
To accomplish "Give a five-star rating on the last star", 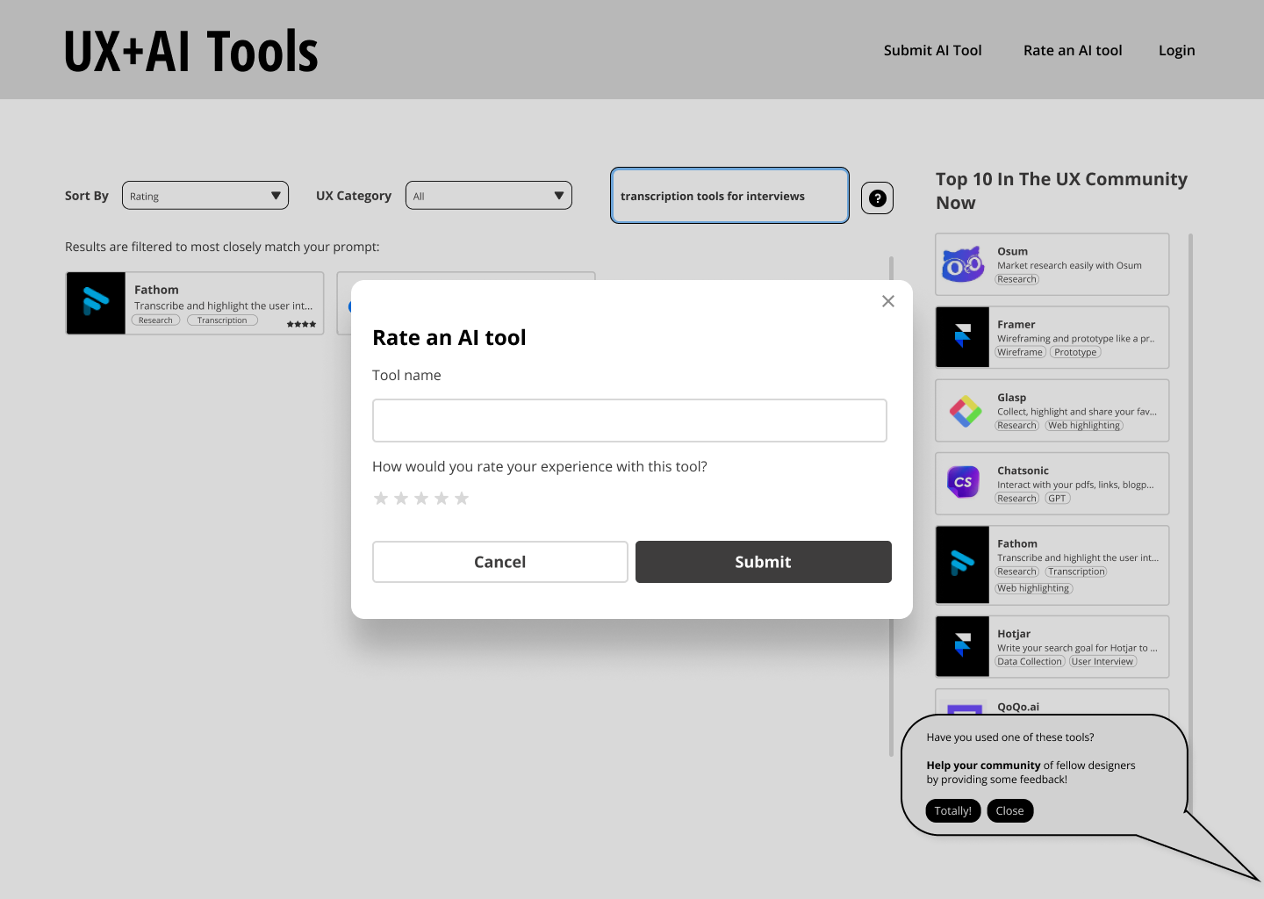I will point(462,498).
